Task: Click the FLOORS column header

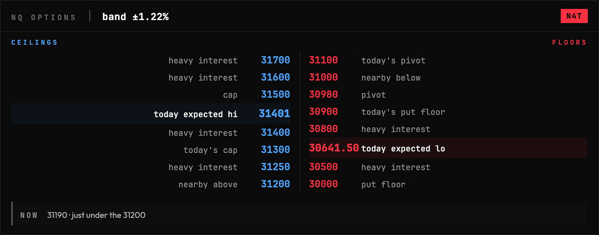Action: [x=569, y=43]
